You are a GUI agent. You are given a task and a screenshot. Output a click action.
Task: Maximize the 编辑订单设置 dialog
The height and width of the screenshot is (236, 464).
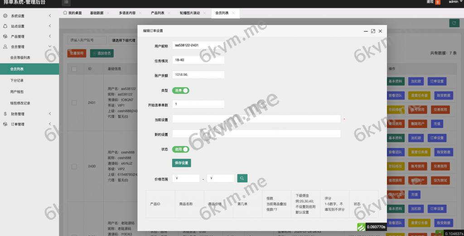pos(373,31)
